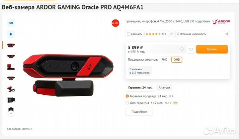Viewport: 239px width, 139px height.
Task: Click the share icon
Action: [x=227, y=34]
